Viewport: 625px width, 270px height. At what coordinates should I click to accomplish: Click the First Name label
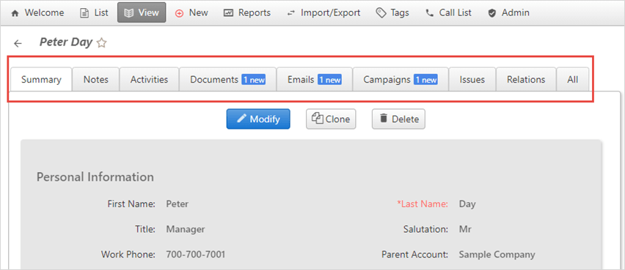click(131, 204)
